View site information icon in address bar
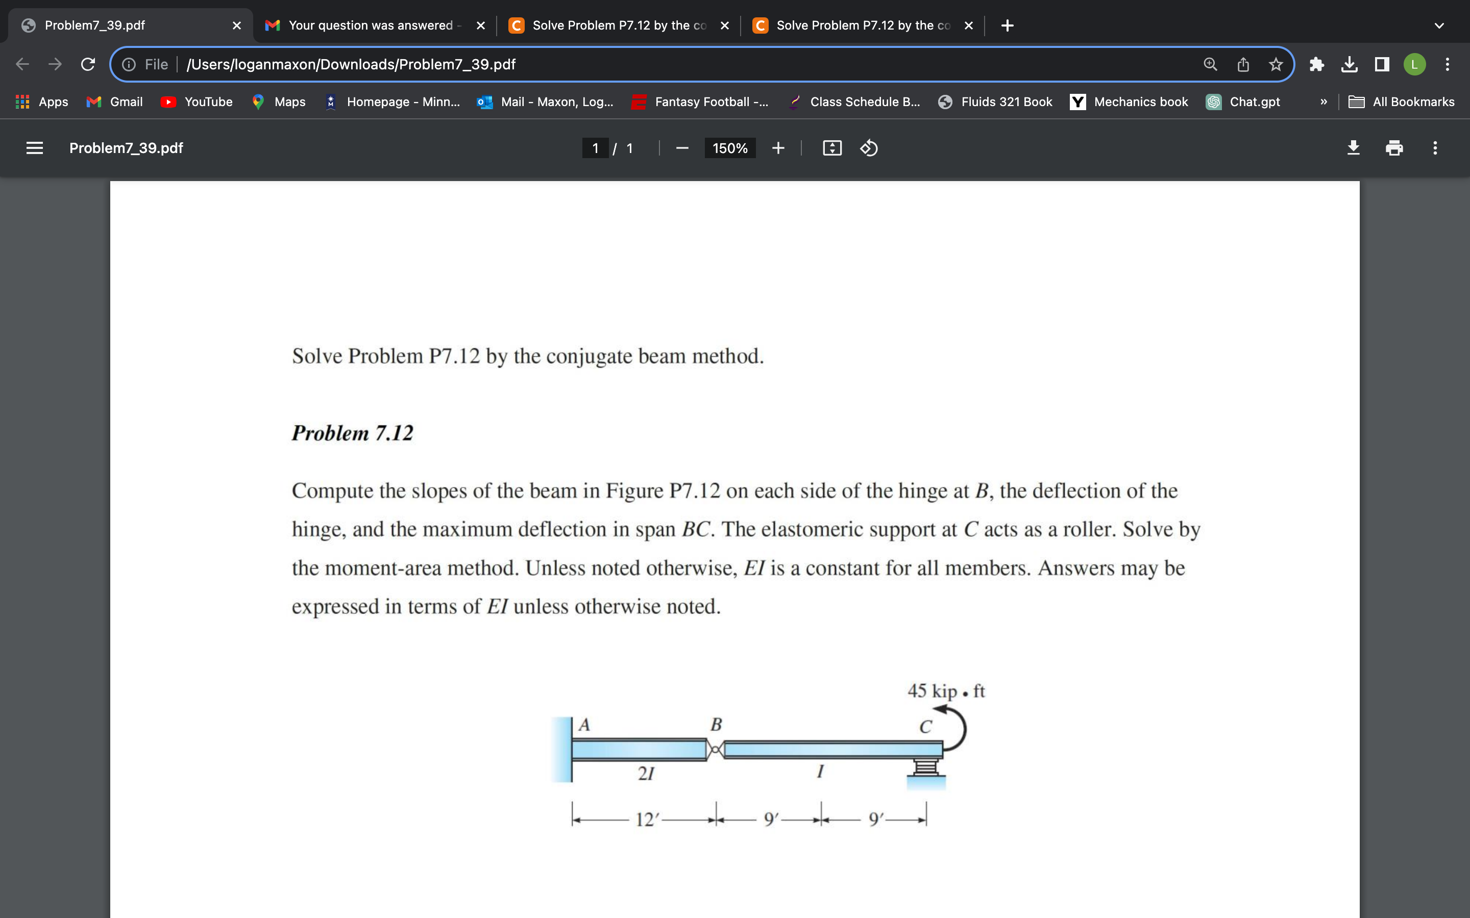Screen dimensions: 1470x918 pyautogui.click(x=129, y=64)
